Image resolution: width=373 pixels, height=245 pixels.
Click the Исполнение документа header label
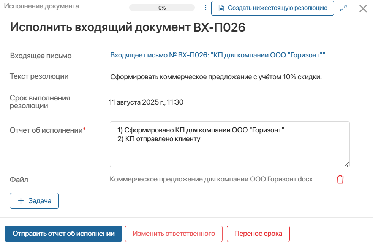pos(42,6)
